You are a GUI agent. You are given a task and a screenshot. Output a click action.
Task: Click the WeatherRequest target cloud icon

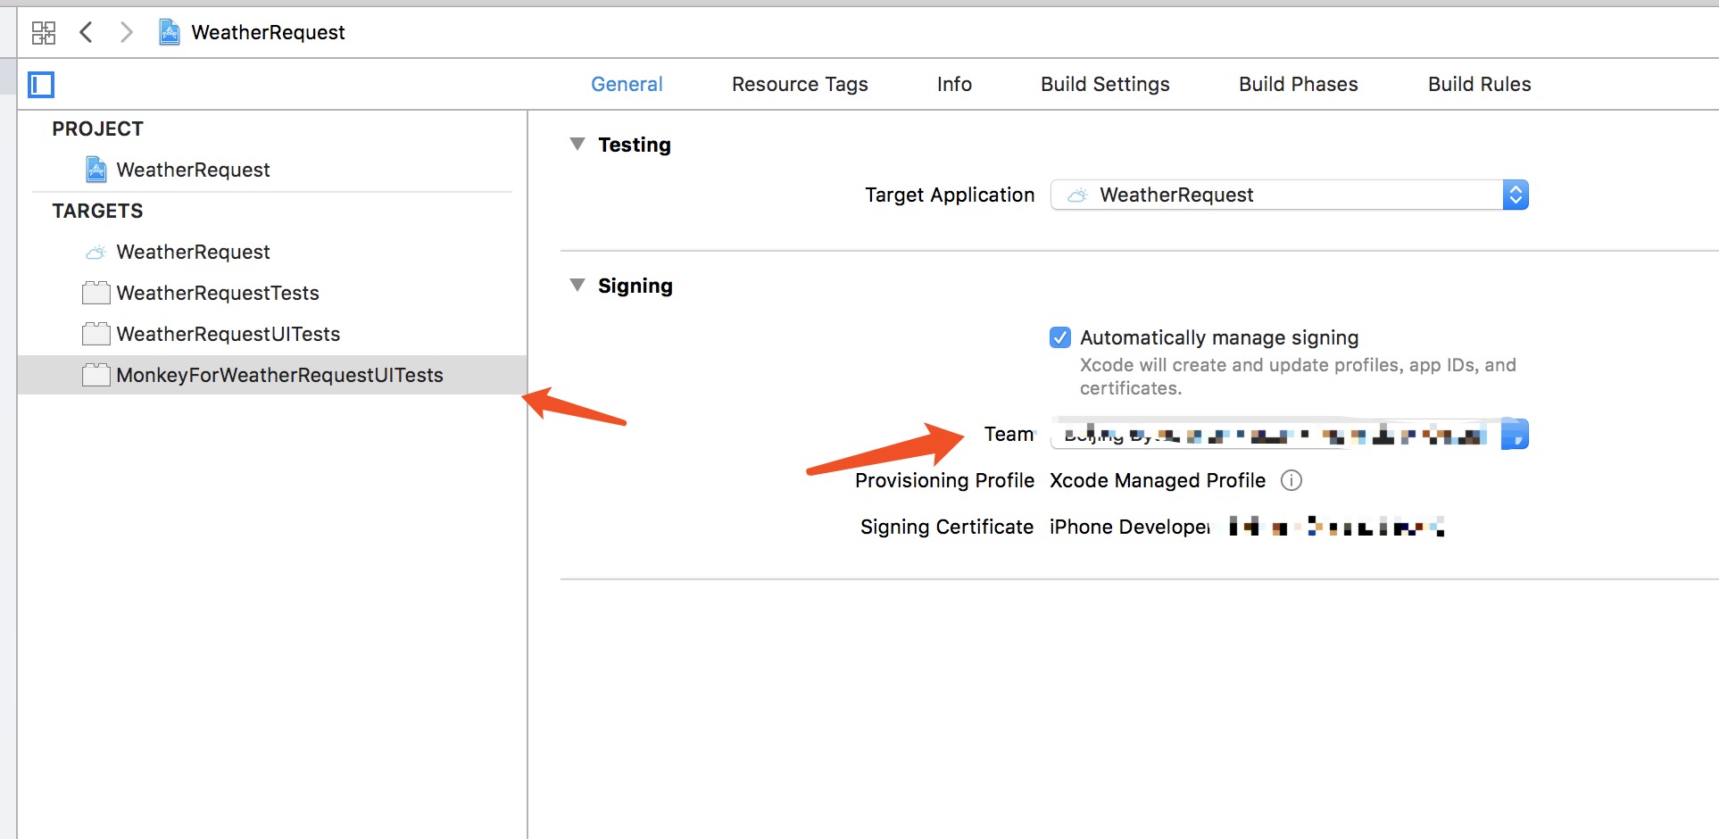pos(96,252)
